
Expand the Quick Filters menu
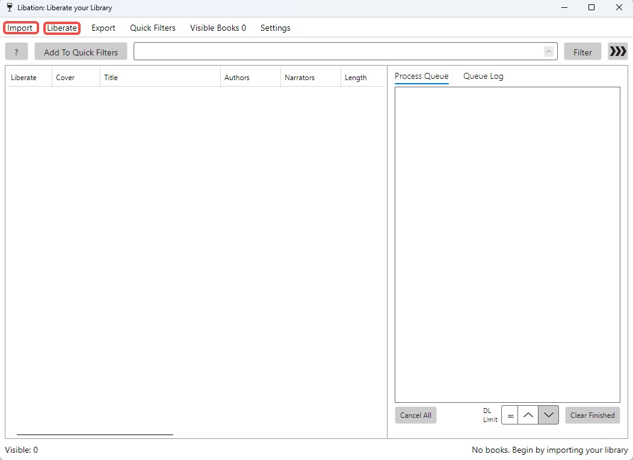point(153,28)
